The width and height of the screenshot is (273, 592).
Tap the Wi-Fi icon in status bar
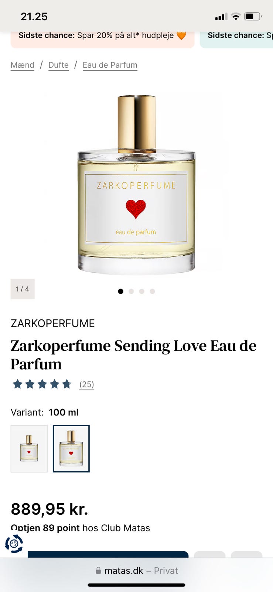235,16
